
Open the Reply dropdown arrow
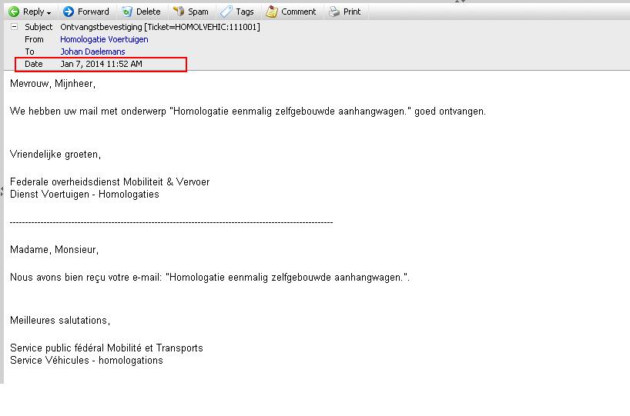49,12
